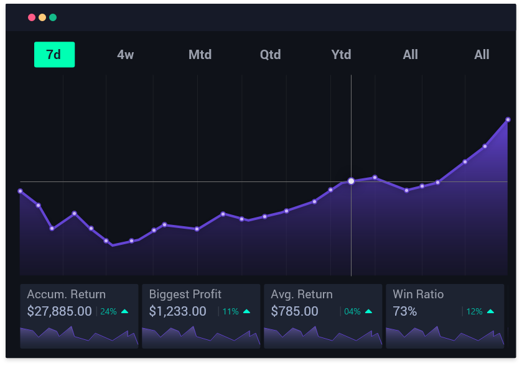This screenshot has height=366, width=522.
Task: Select the up-trend indicator next to 11%
Action: point(246,311)
